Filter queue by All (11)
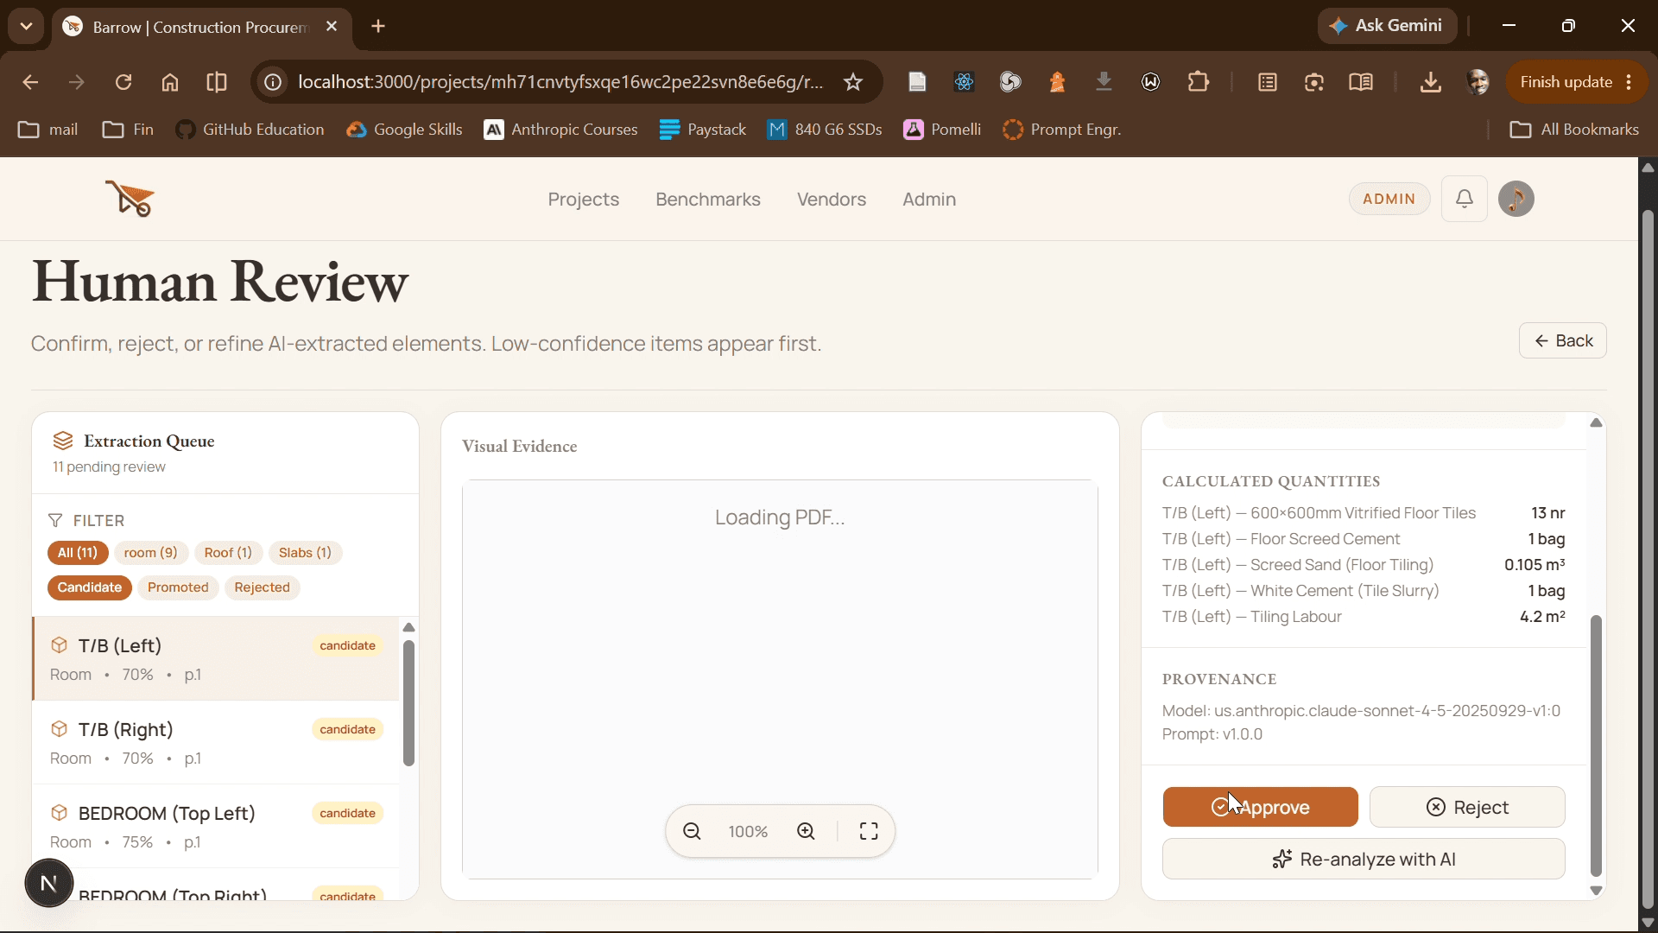 78,553
